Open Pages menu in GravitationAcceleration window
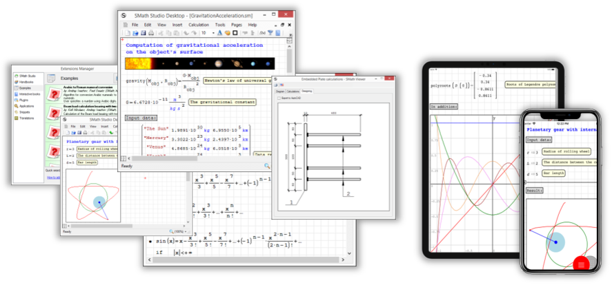The width and height of the screenshot is (612, 285). click(x=237, y=25)
